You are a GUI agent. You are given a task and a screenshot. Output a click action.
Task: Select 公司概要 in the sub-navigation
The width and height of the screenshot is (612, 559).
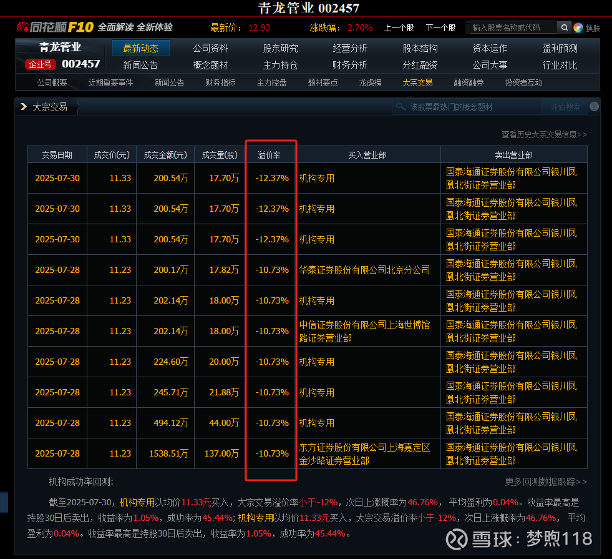click(52, 82)
